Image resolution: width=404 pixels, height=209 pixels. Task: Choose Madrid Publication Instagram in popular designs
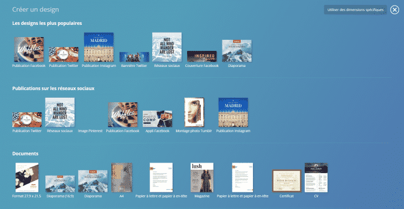[x=99, y=48]
